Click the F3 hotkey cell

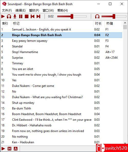[x=107, y=41]
